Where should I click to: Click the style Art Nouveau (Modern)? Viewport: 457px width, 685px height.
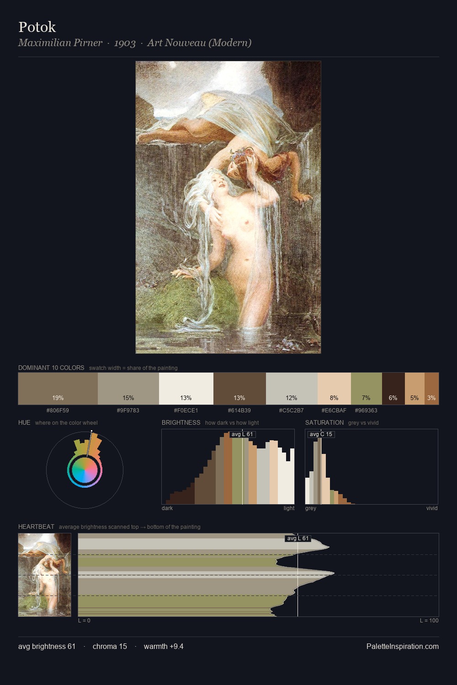click(199, 43)
